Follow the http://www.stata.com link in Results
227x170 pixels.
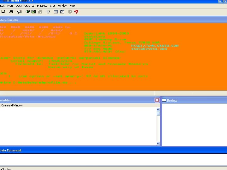click(155, 46)
